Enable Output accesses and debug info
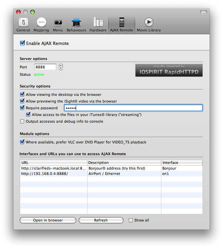The height and width of the screenshot is (248, 223). (22, 121)
